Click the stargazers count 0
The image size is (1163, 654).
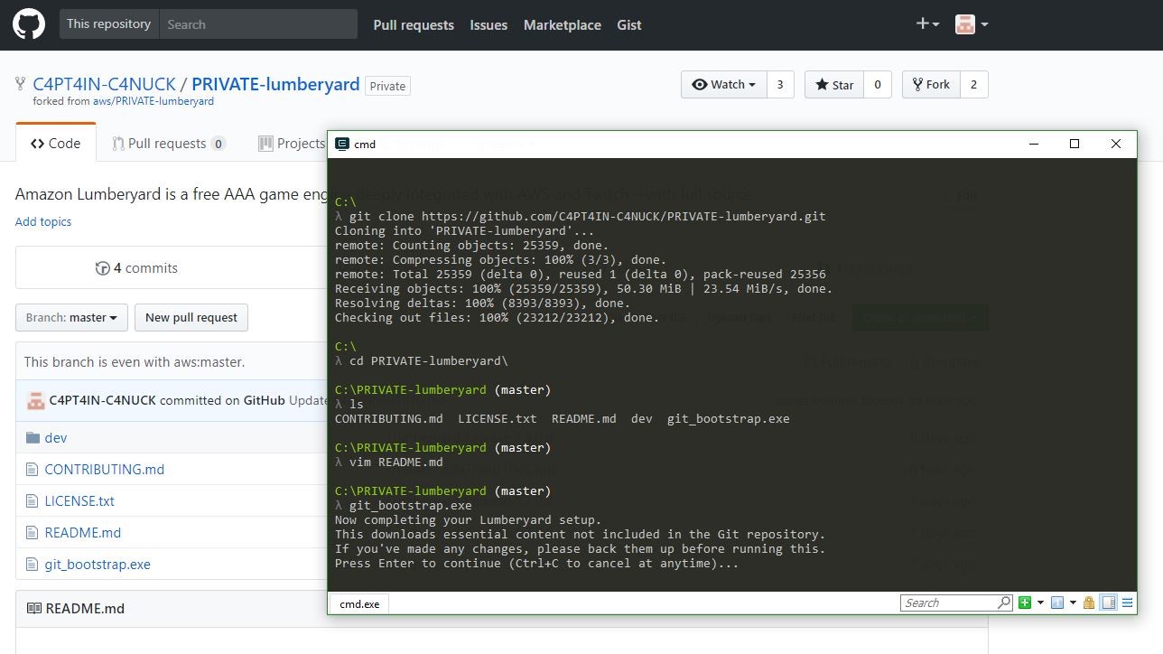pos(877,84)
